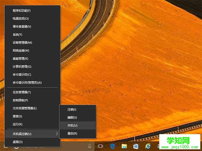Click 关机(U) in the submenu

(78, 125)
